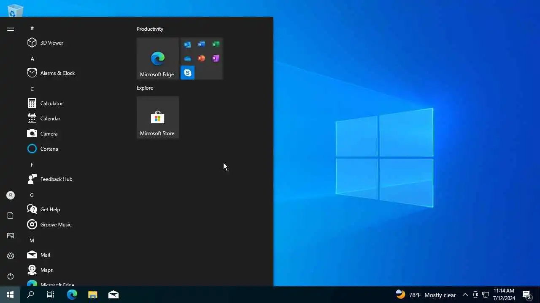This screenshot has height=303, width=540.
Task: Open the Power options menu
Action: (x=11, y=276)
